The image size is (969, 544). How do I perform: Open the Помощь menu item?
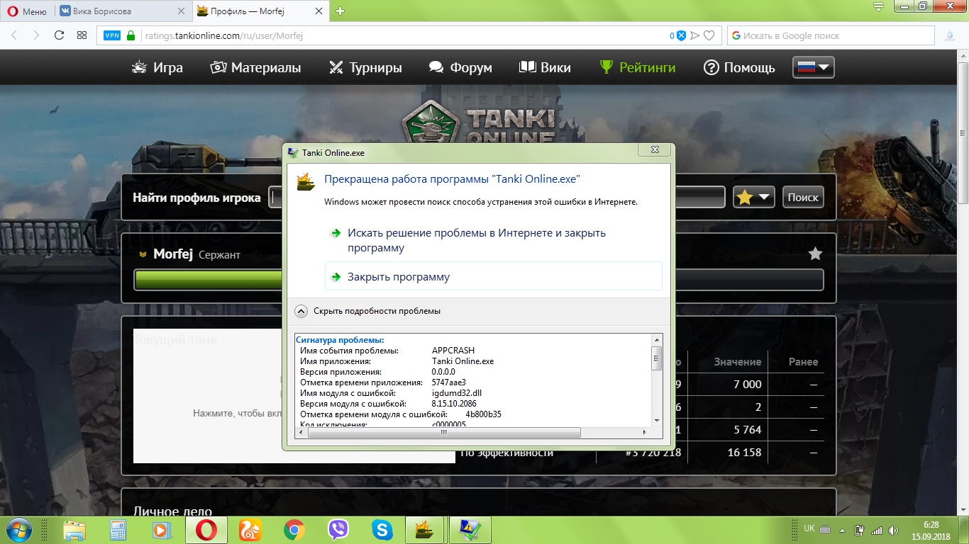point(739,68)
